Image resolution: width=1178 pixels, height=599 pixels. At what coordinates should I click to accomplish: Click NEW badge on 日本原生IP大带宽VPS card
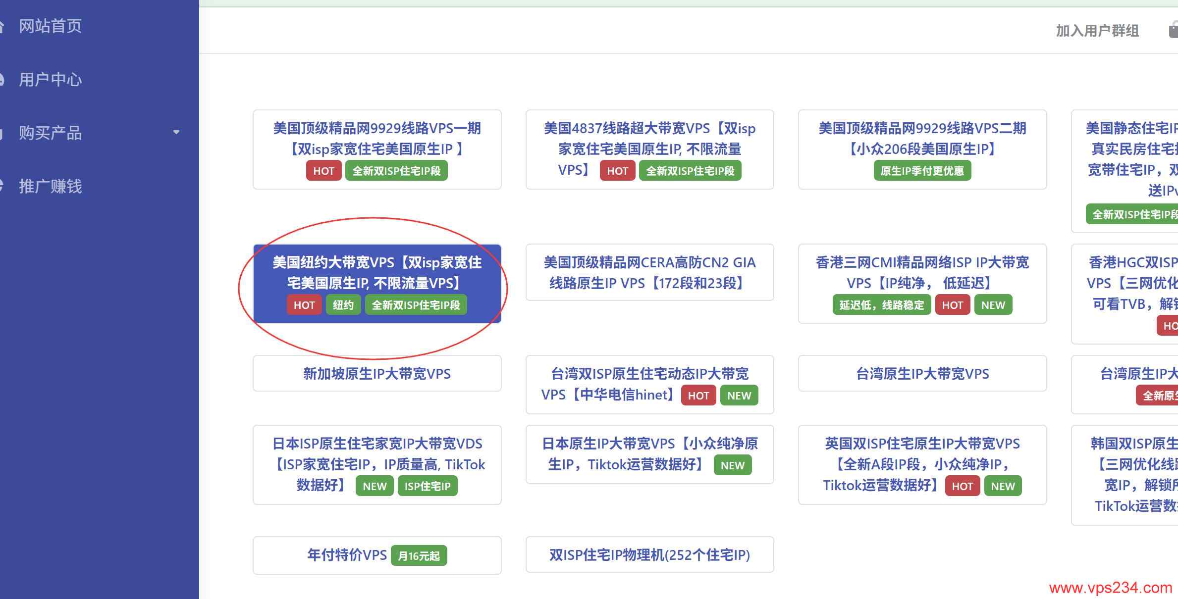click(733, 465)
